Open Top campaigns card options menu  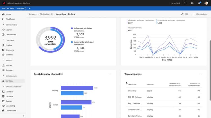tap(201, 74)
